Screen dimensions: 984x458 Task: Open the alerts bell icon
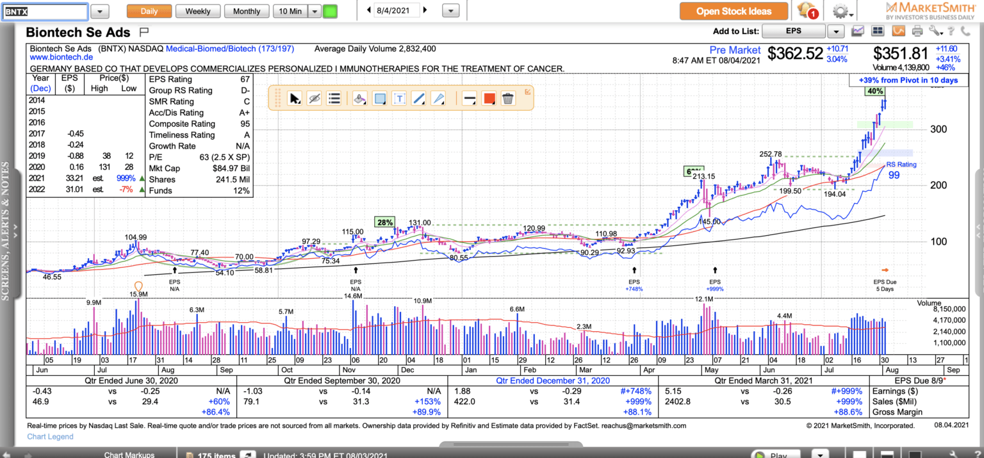coord(806,11)
